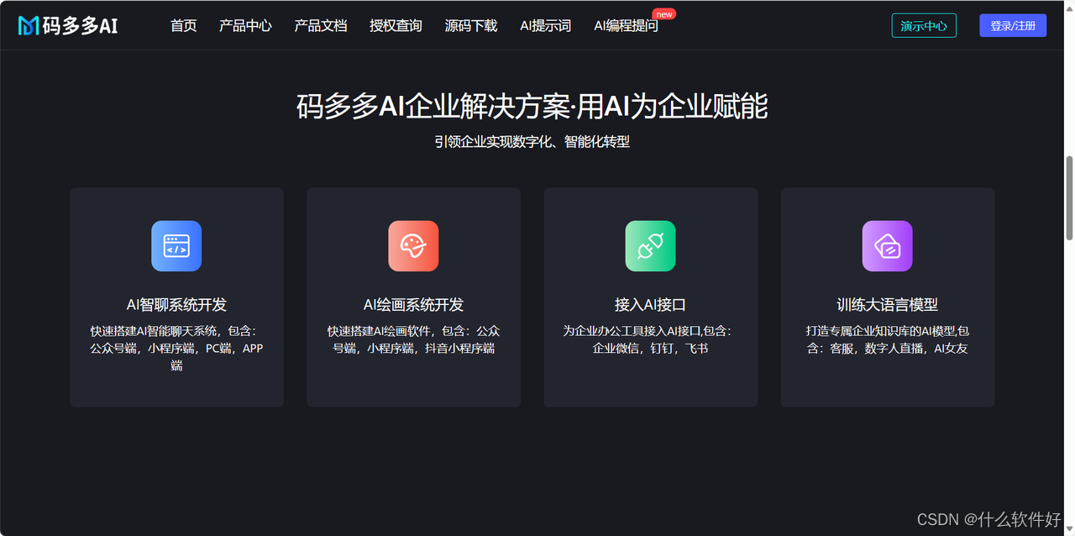Viewport: 1075px width, 536px height.
Task: Open the 产品中心 menu
Action: click(245, 26)
